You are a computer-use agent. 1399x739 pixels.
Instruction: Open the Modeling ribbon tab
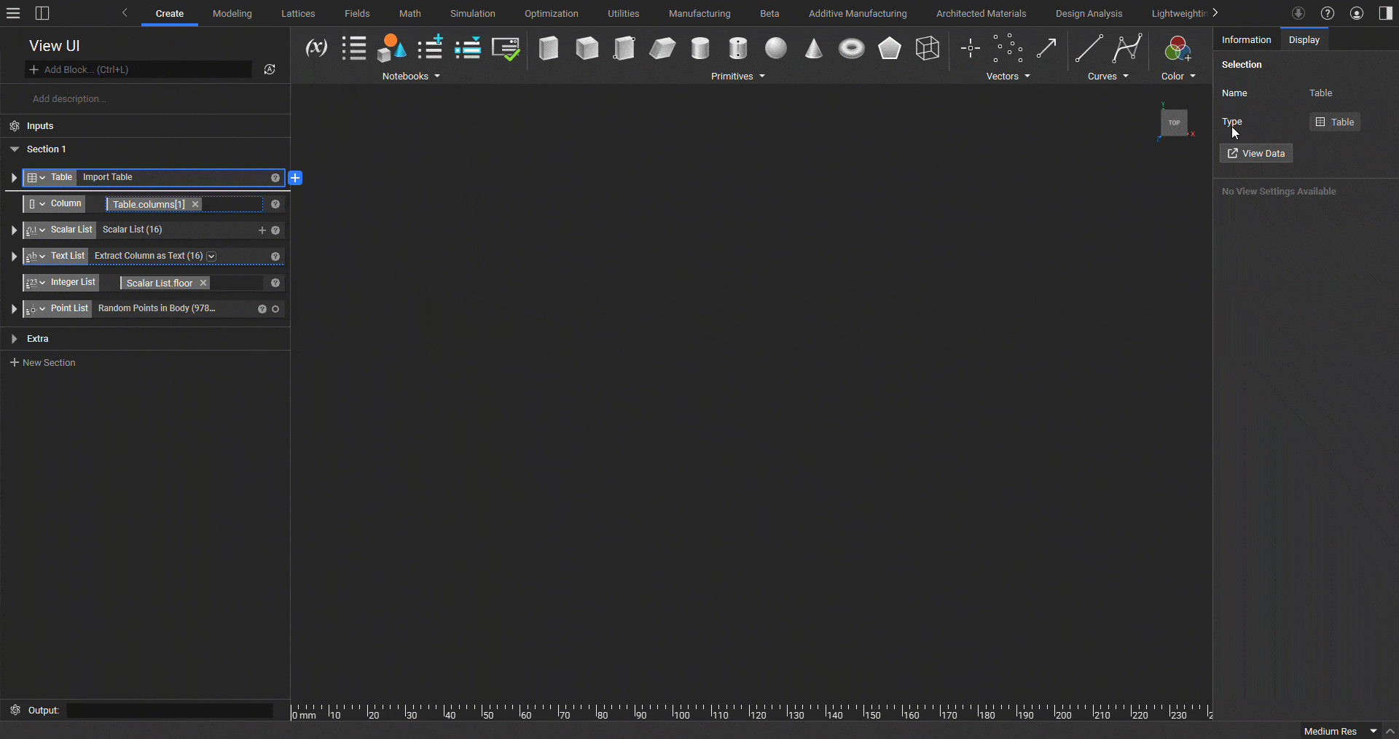pos(232,14)
